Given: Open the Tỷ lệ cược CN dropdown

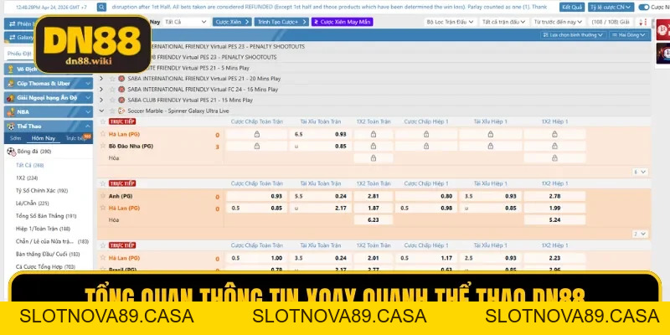Looking at the screenshot, I should pos(611,8).
